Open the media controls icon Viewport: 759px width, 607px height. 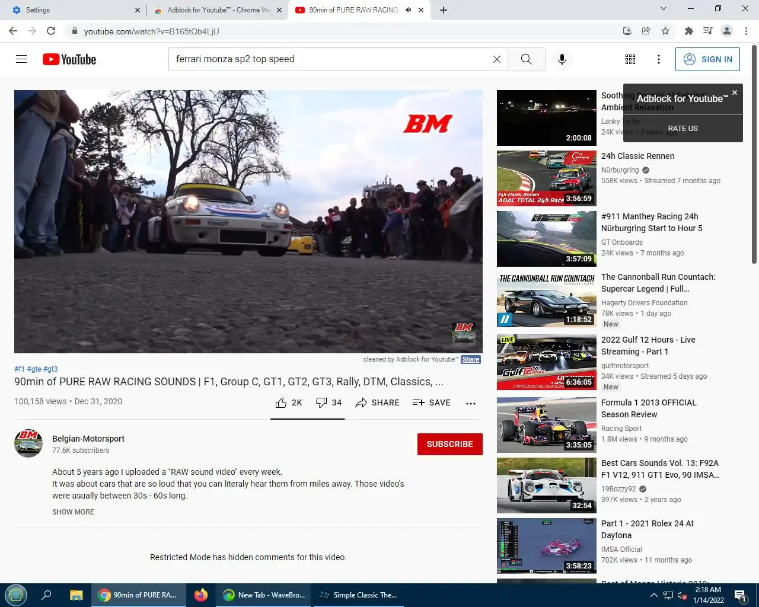pos(707,31)
